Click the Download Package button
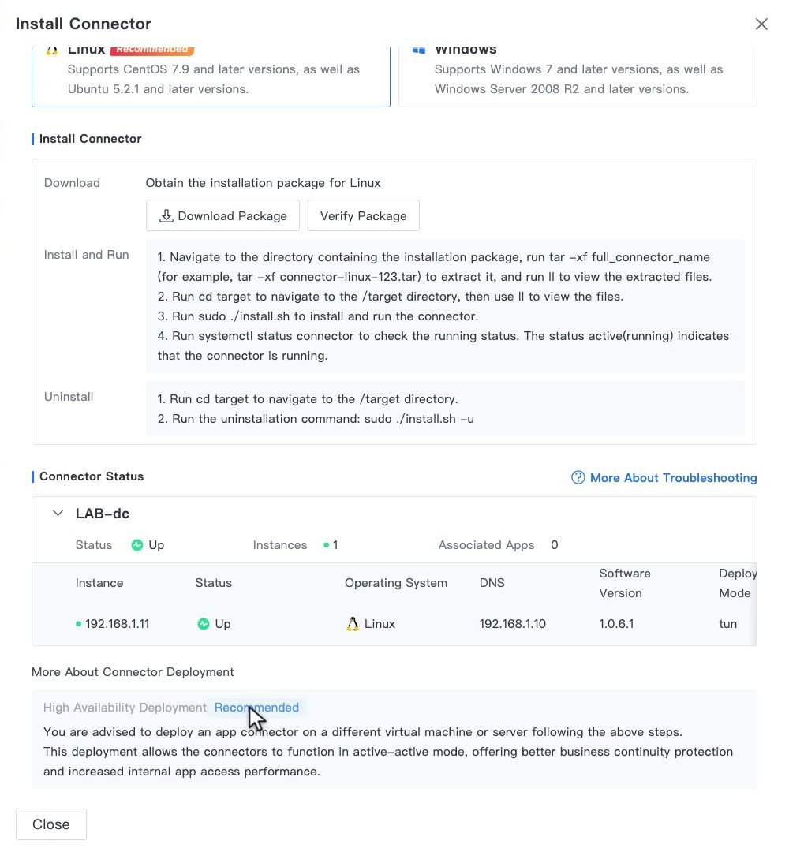 [x=222, y=215]
